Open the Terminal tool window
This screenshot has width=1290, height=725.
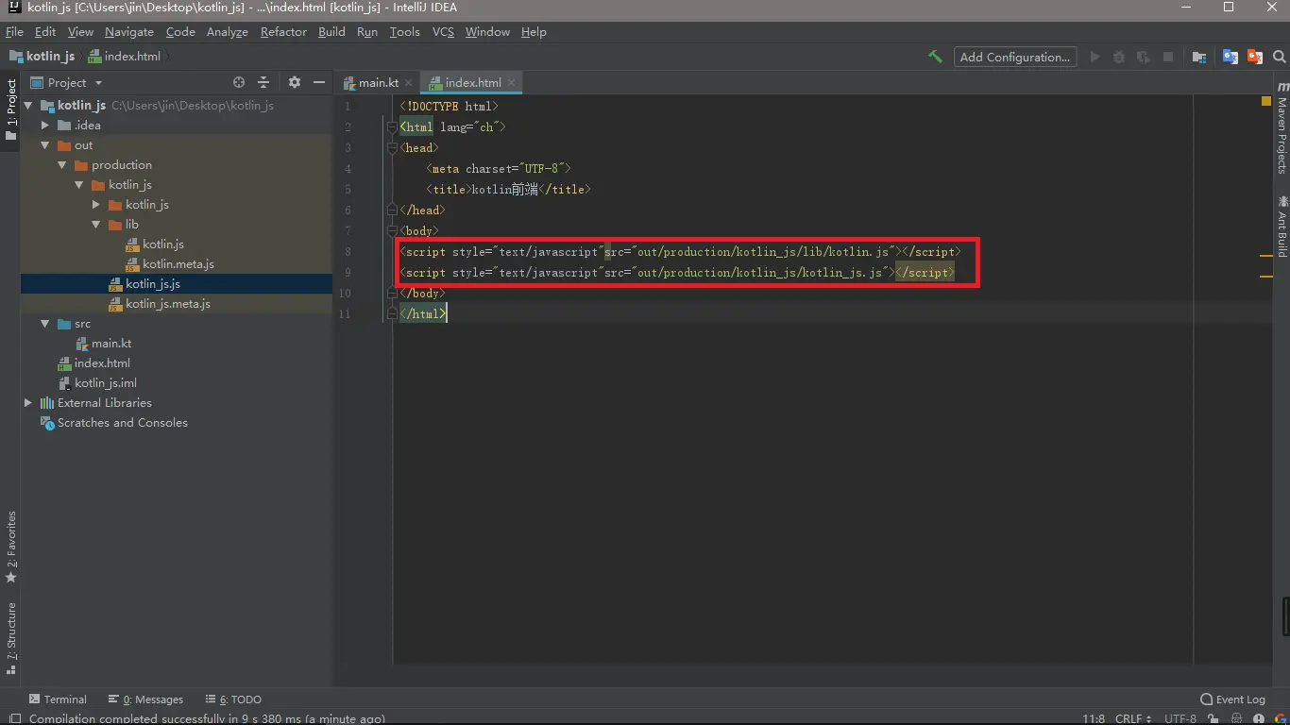pos(58,700)
